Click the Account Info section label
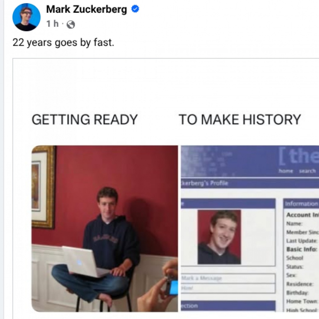319x319 pixels. pos(302,215)
